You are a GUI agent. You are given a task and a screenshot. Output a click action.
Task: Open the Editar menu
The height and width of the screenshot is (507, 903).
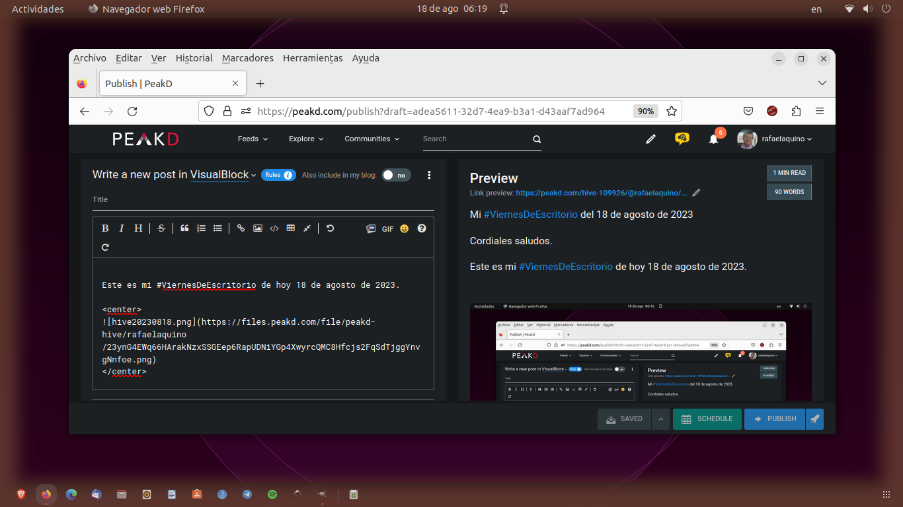[129, 58]
